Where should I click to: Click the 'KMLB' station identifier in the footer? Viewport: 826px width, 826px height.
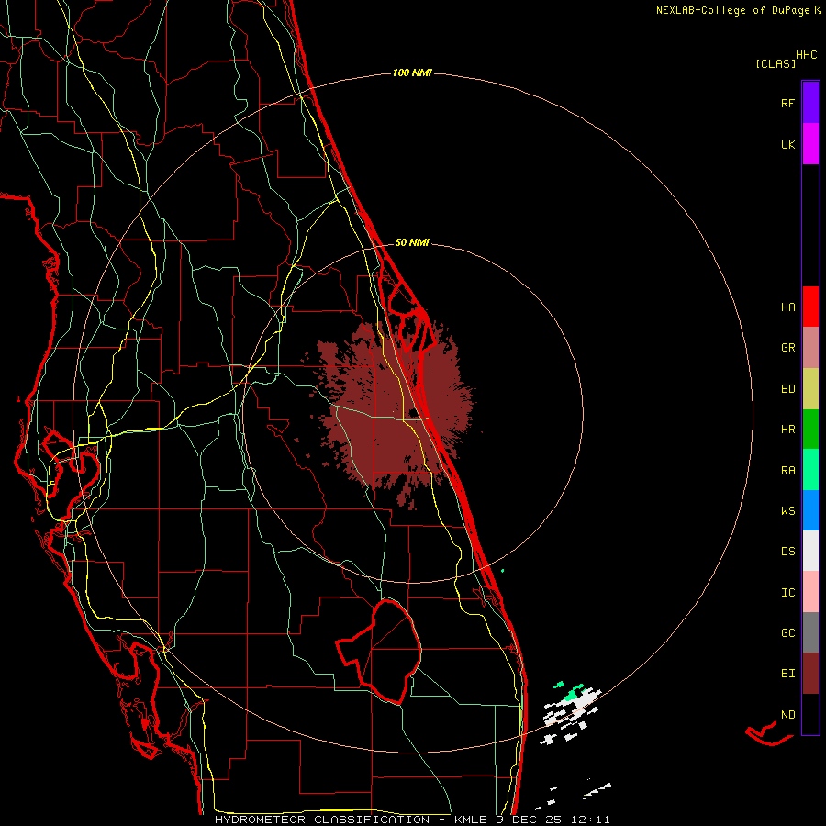[471, 820]
